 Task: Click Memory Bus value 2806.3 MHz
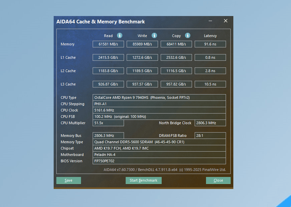[108, 136]
